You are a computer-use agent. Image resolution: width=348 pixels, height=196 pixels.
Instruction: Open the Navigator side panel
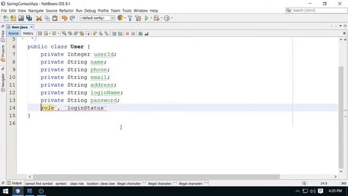point(3,82)
